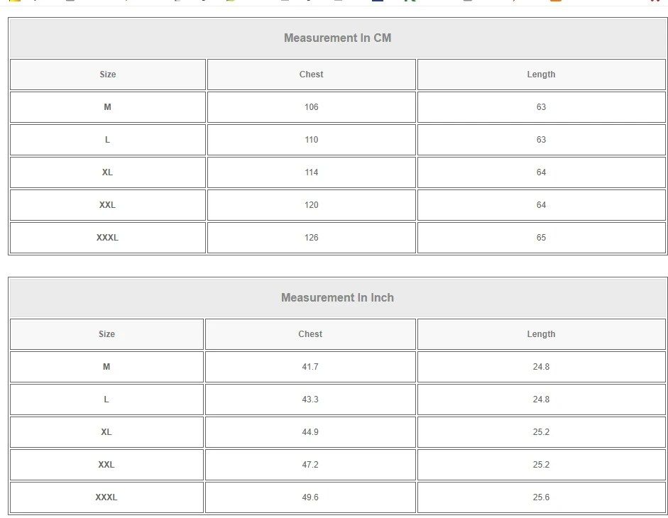The height and width of the screenshot is (518, 668).
Task: Select chest value 43.3 in Inch table
Action: click(310, 399)
